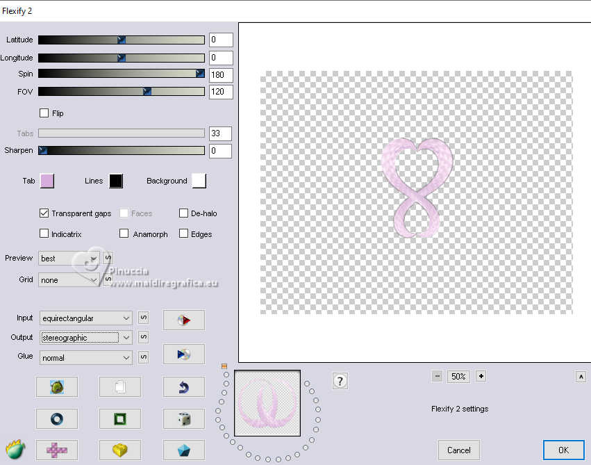This screenshot has width=591, height=465.
Task: Click the "Flexify 2 settings" label
Action: point(460,409)
